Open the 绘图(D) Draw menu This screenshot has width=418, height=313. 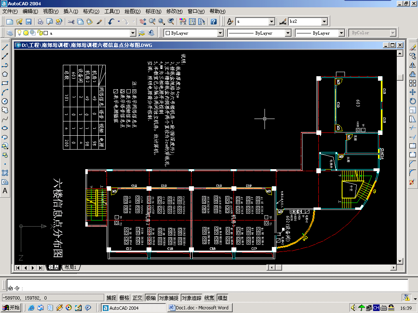132,11
